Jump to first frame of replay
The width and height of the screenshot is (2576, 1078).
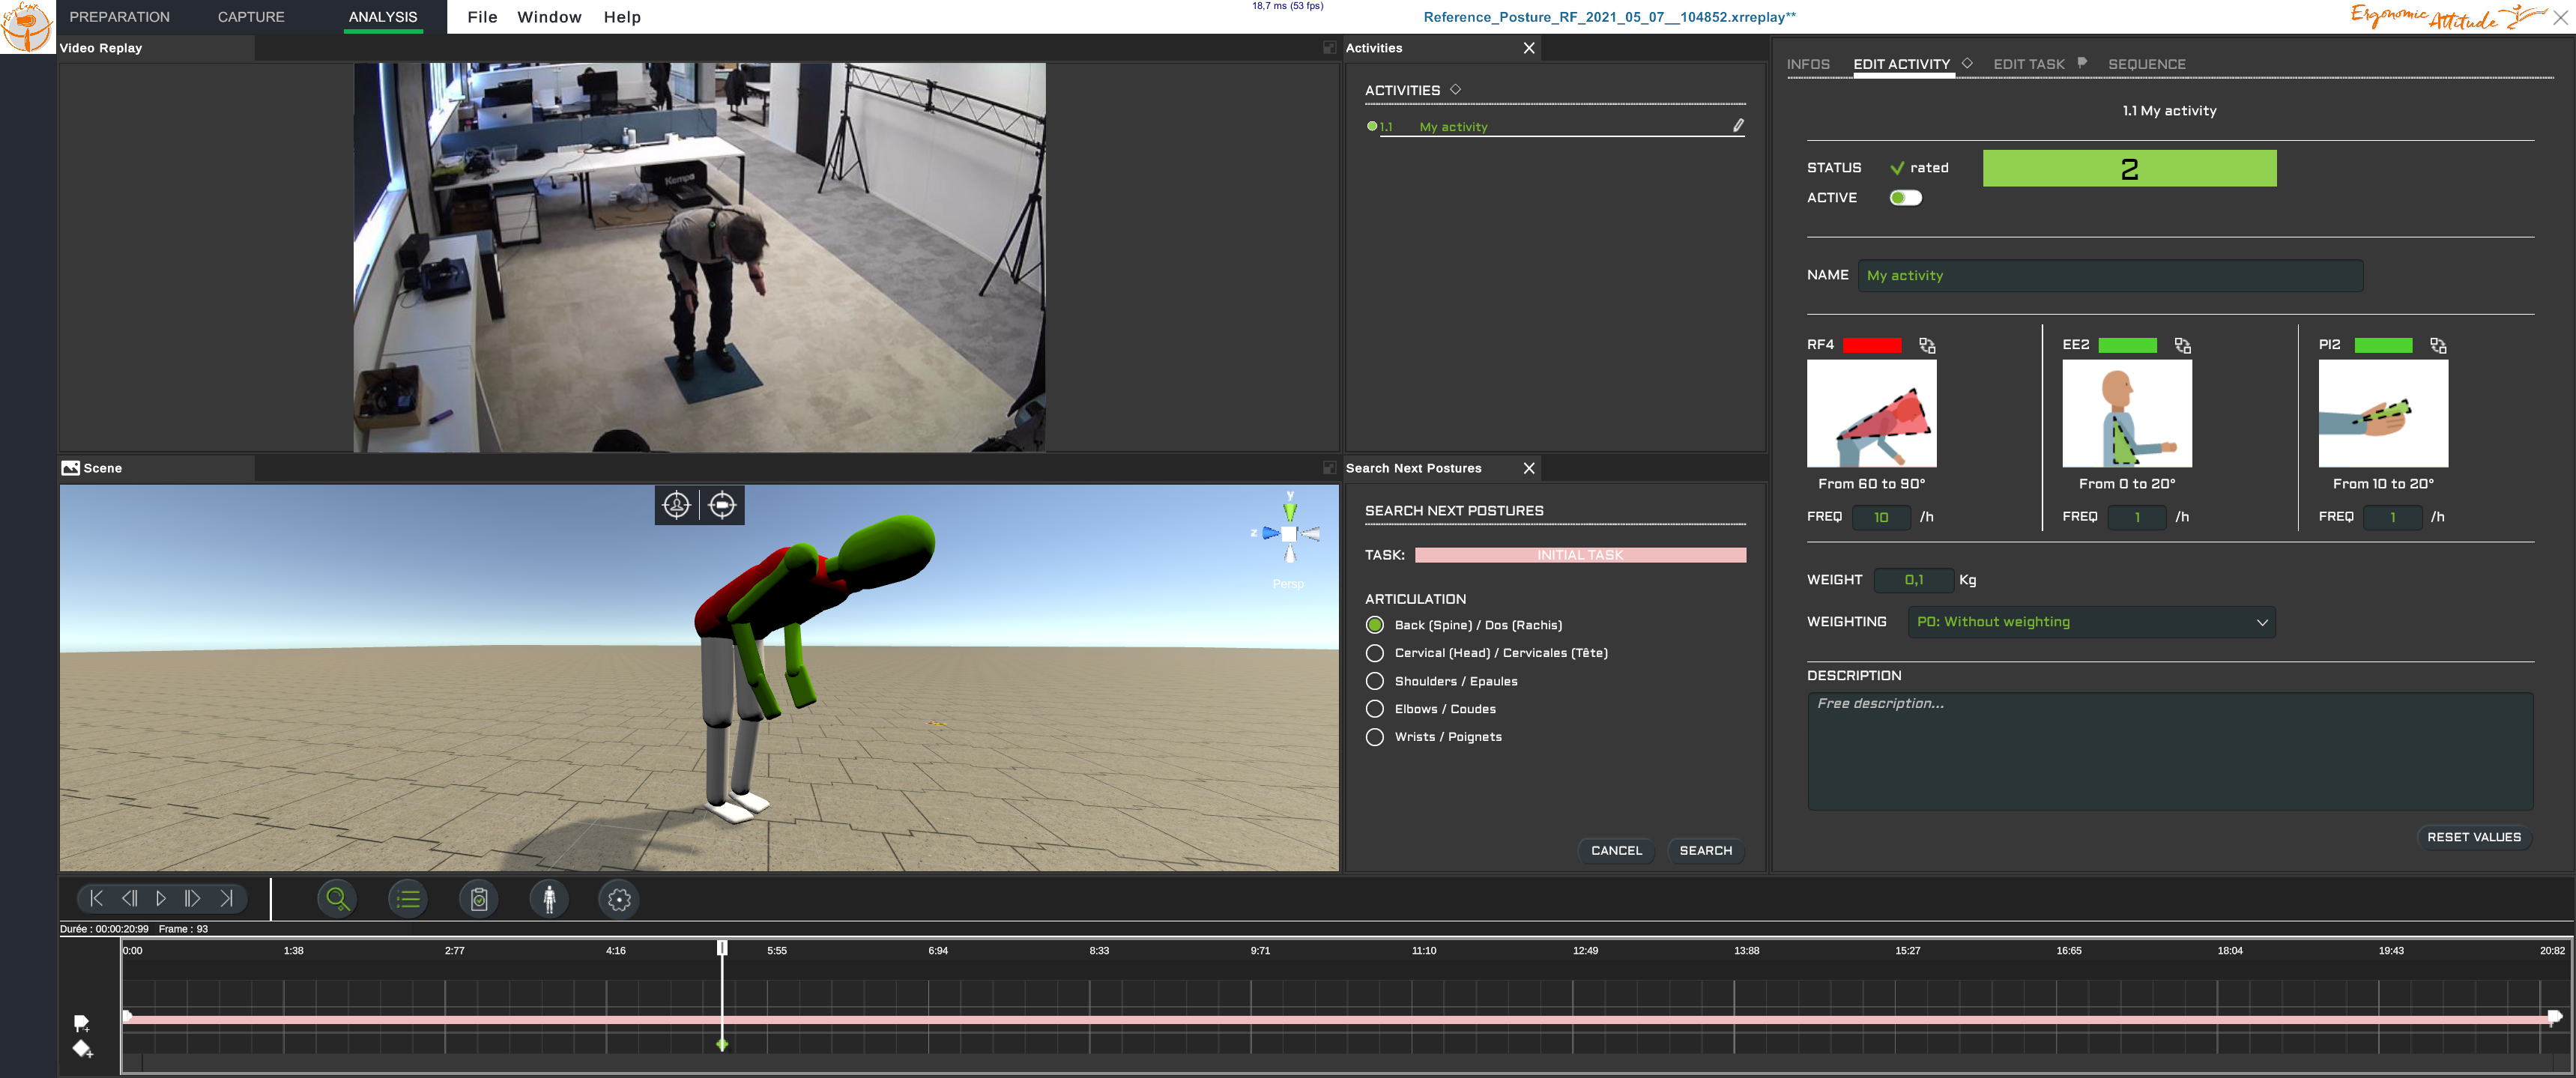(x=96, y=898)
